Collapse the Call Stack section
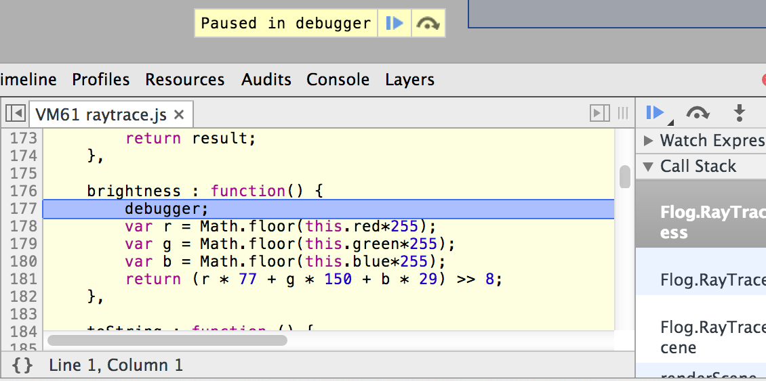766x381 pixels. pos(649,166)
